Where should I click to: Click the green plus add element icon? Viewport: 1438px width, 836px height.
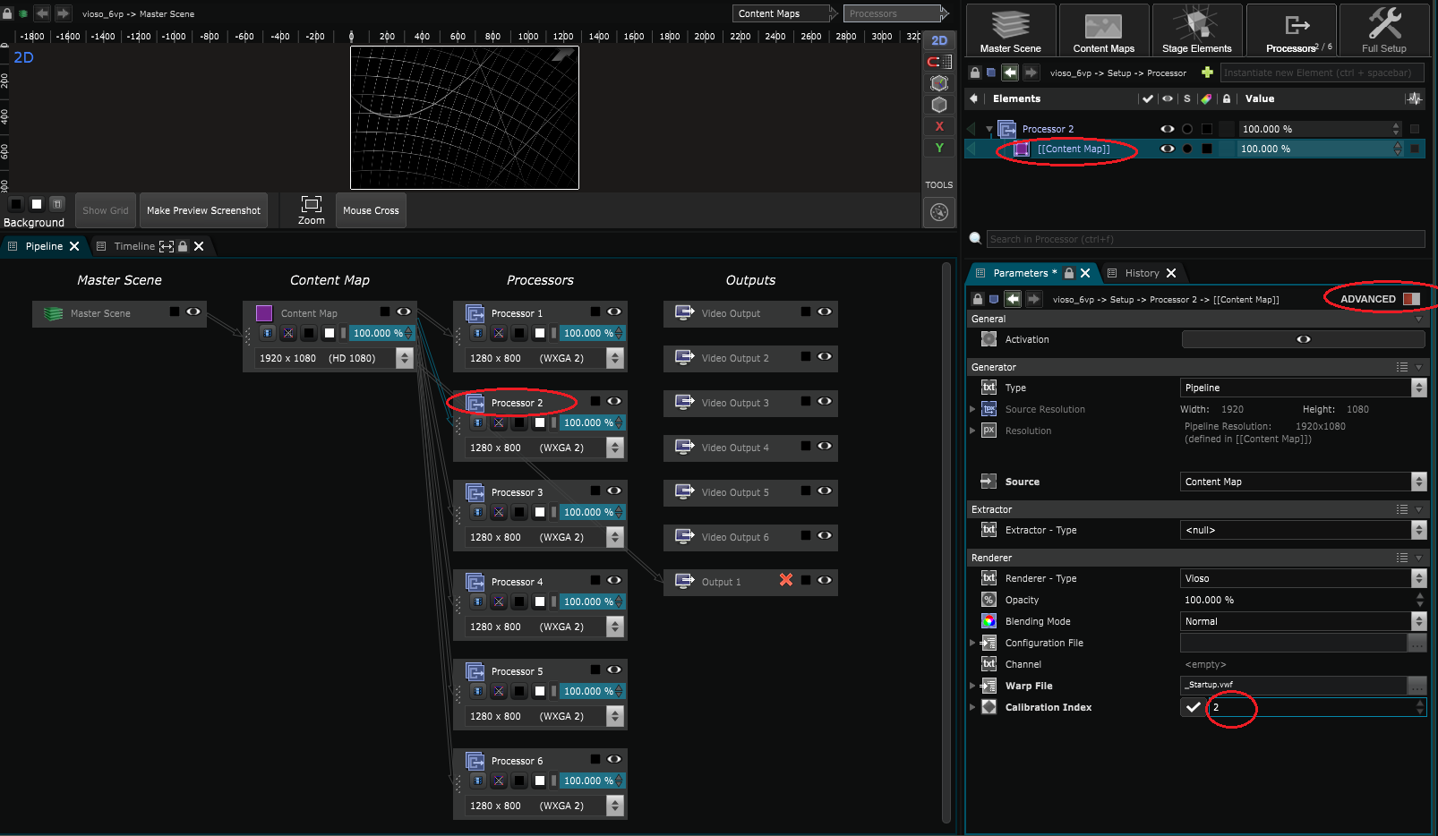click(1207, 73)
